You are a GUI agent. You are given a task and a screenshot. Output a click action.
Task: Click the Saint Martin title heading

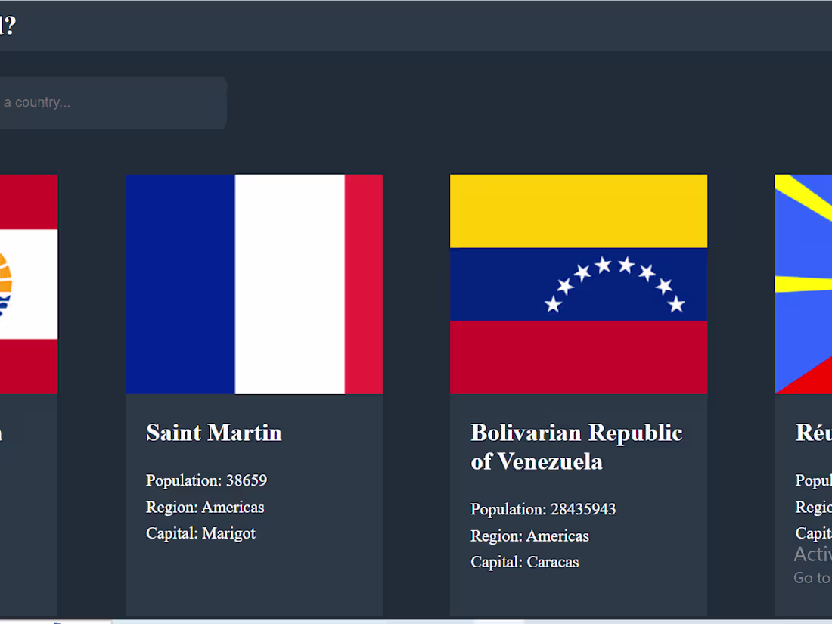pyautogui.click(x=213, y=433)
